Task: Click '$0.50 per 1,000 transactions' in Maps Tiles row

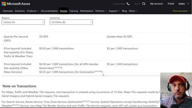Action: [x=56, y=48]
